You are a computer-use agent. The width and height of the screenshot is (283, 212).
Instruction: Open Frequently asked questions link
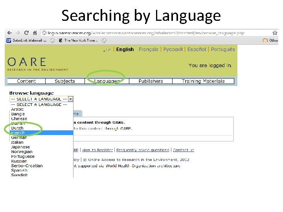pyautogui.click(x=143, y=150)
